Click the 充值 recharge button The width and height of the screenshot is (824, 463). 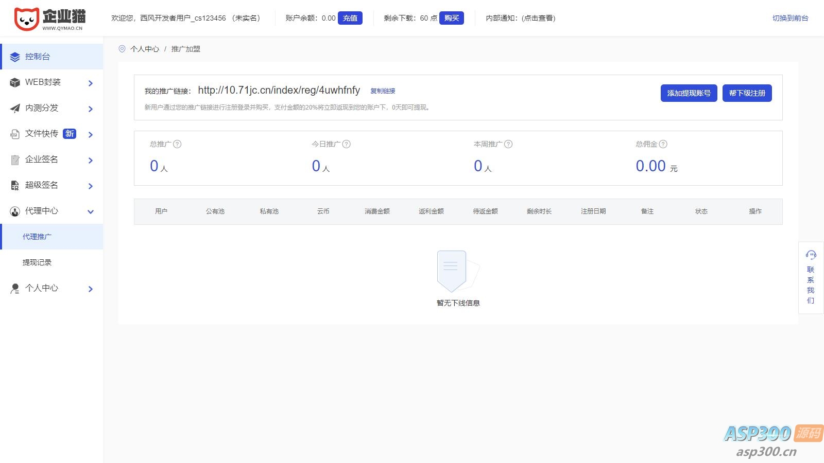point(350,18)
